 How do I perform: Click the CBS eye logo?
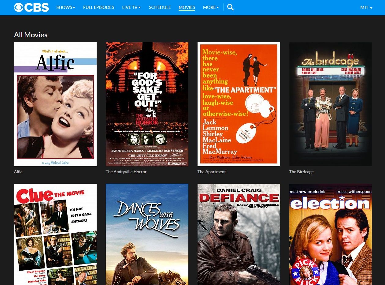tap(31, 7)
